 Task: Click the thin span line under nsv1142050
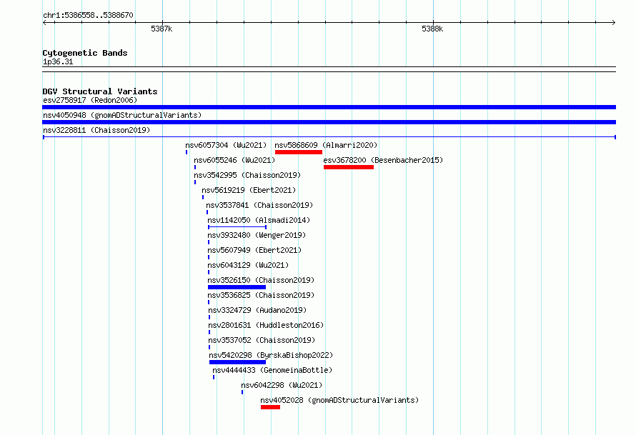237,227
